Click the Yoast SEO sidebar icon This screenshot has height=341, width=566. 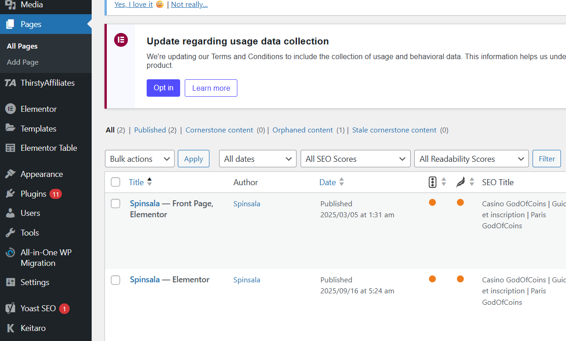coord(10,308)
